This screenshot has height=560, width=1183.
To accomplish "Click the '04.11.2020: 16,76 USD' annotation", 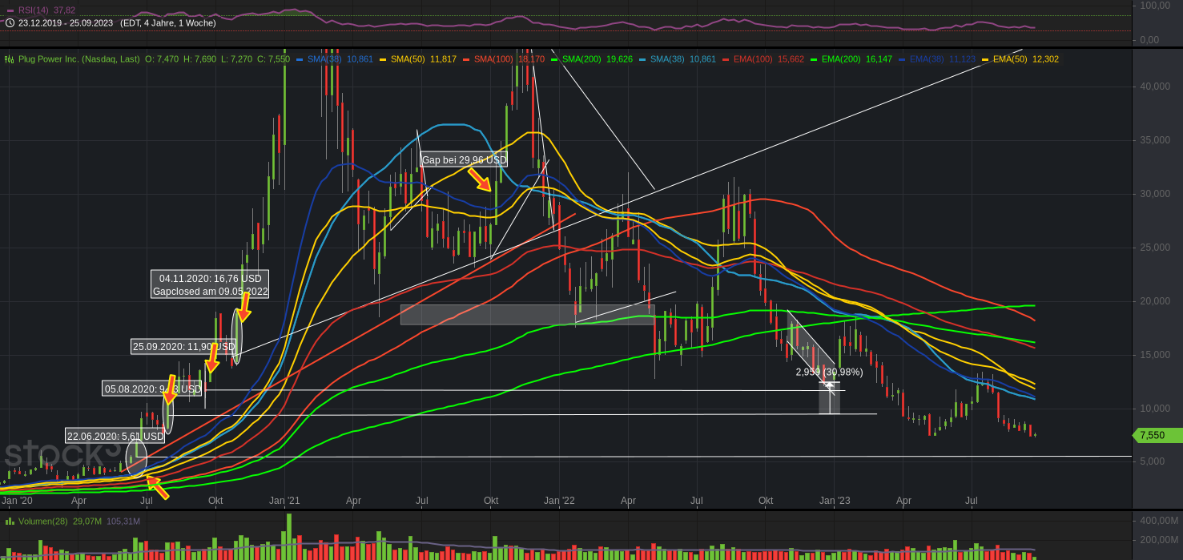I will click(211, 279).
